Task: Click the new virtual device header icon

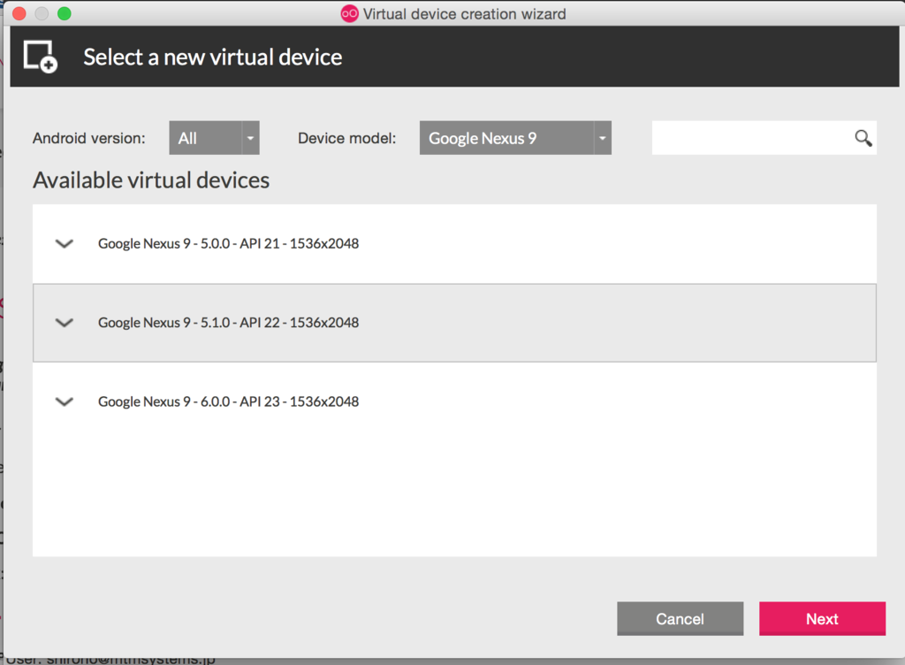Action: point(40,57)
